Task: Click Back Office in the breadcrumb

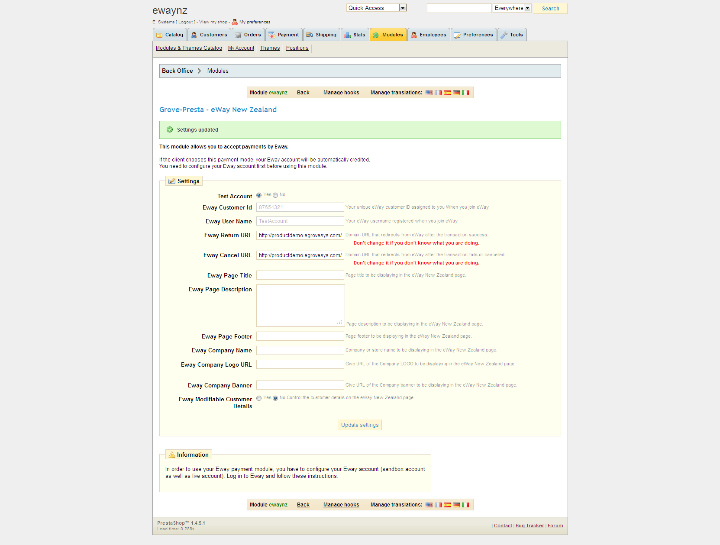Action: point(178,71)
